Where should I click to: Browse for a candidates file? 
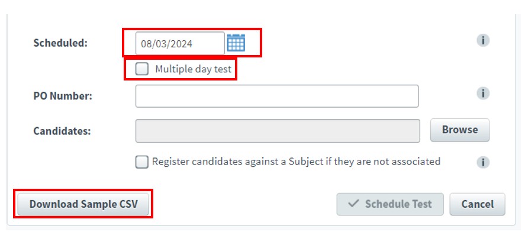click(x=460, y=130)
